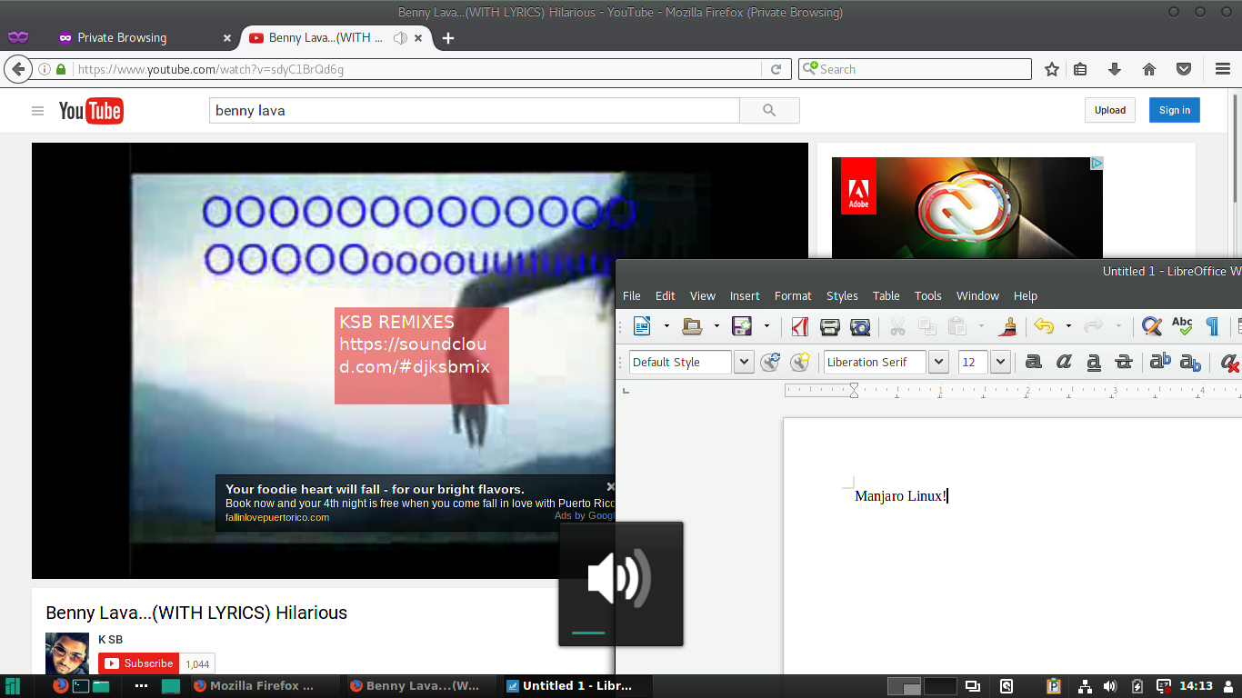Open Find & Replace in LibreOffice toolbar
The width and height of the screenshot is (1242, 698).
click(1152, 326)
